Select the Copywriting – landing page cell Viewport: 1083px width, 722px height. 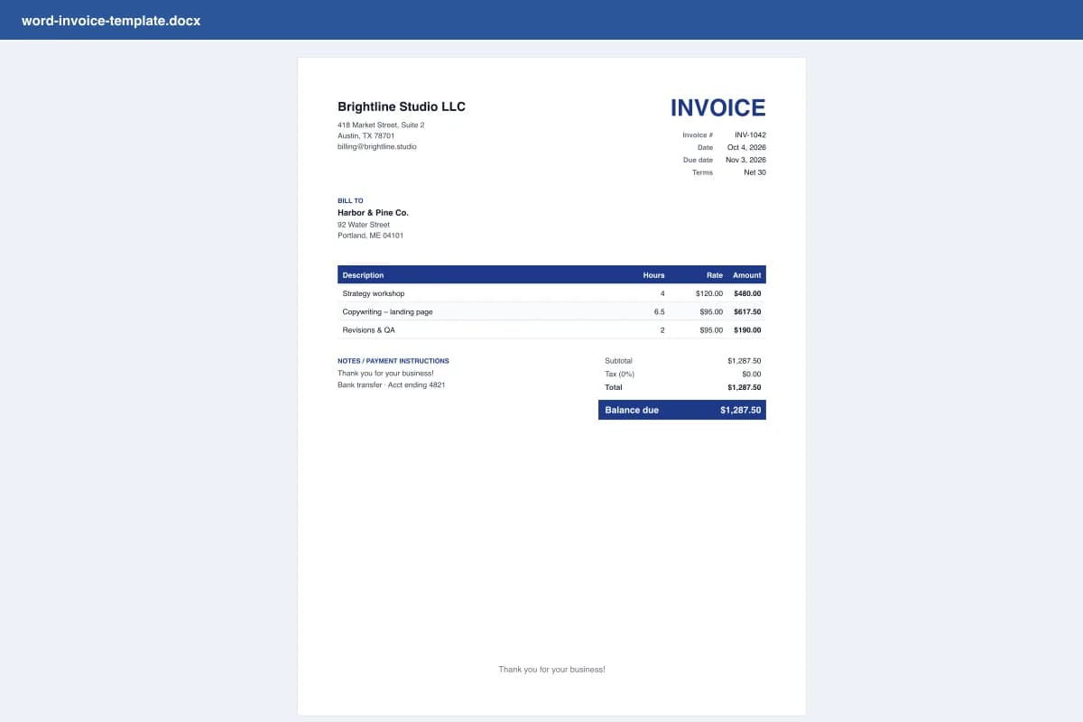(387, 311)
